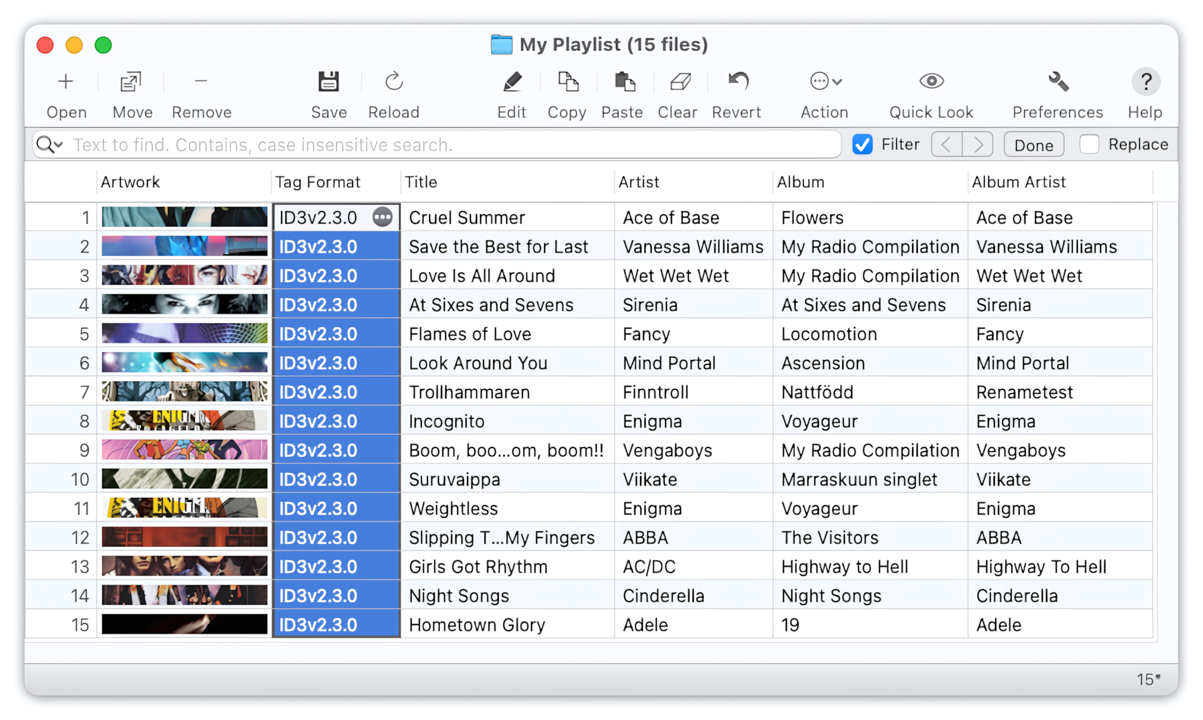
Task: Open search options magnifier dropdown
Action: point(49,145)
